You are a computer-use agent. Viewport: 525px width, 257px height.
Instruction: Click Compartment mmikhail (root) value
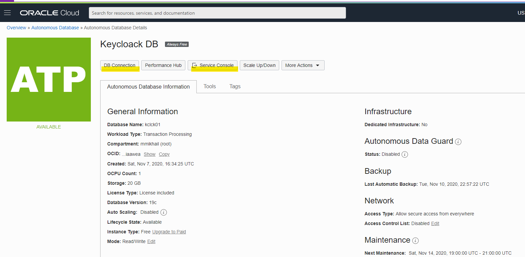156,144
